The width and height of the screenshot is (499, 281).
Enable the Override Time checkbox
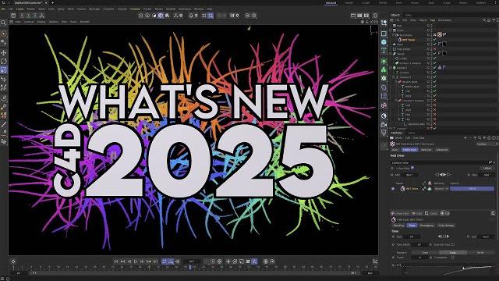click(x=453, y=244)
